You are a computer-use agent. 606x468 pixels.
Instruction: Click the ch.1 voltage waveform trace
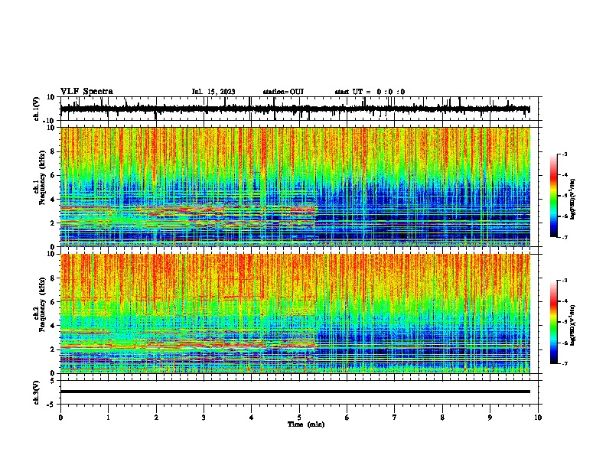[295, 109]
